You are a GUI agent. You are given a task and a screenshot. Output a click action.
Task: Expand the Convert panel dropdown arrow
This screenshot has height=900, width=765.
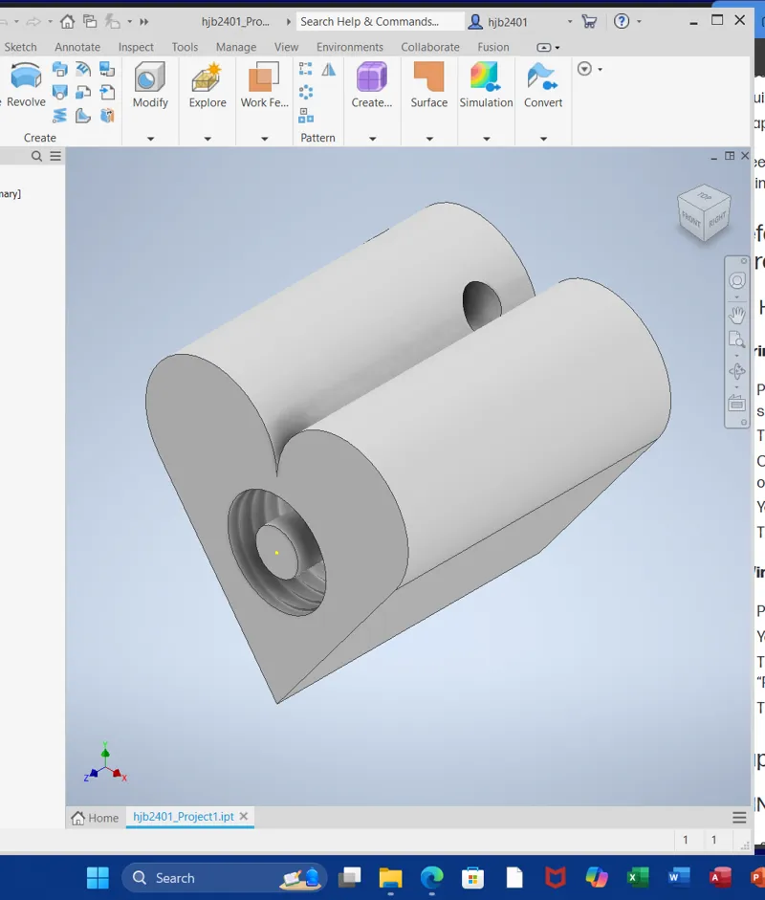pyautogui.click(x=543, y=139)
